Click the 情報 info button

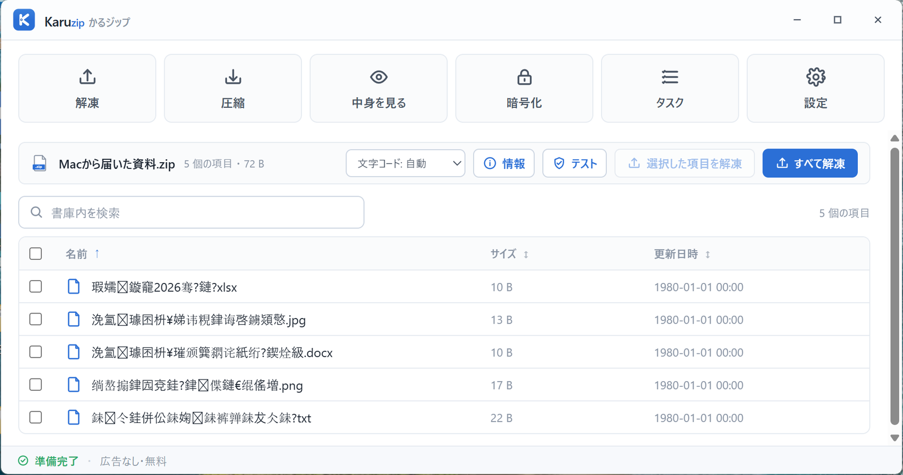coord(504,163)
